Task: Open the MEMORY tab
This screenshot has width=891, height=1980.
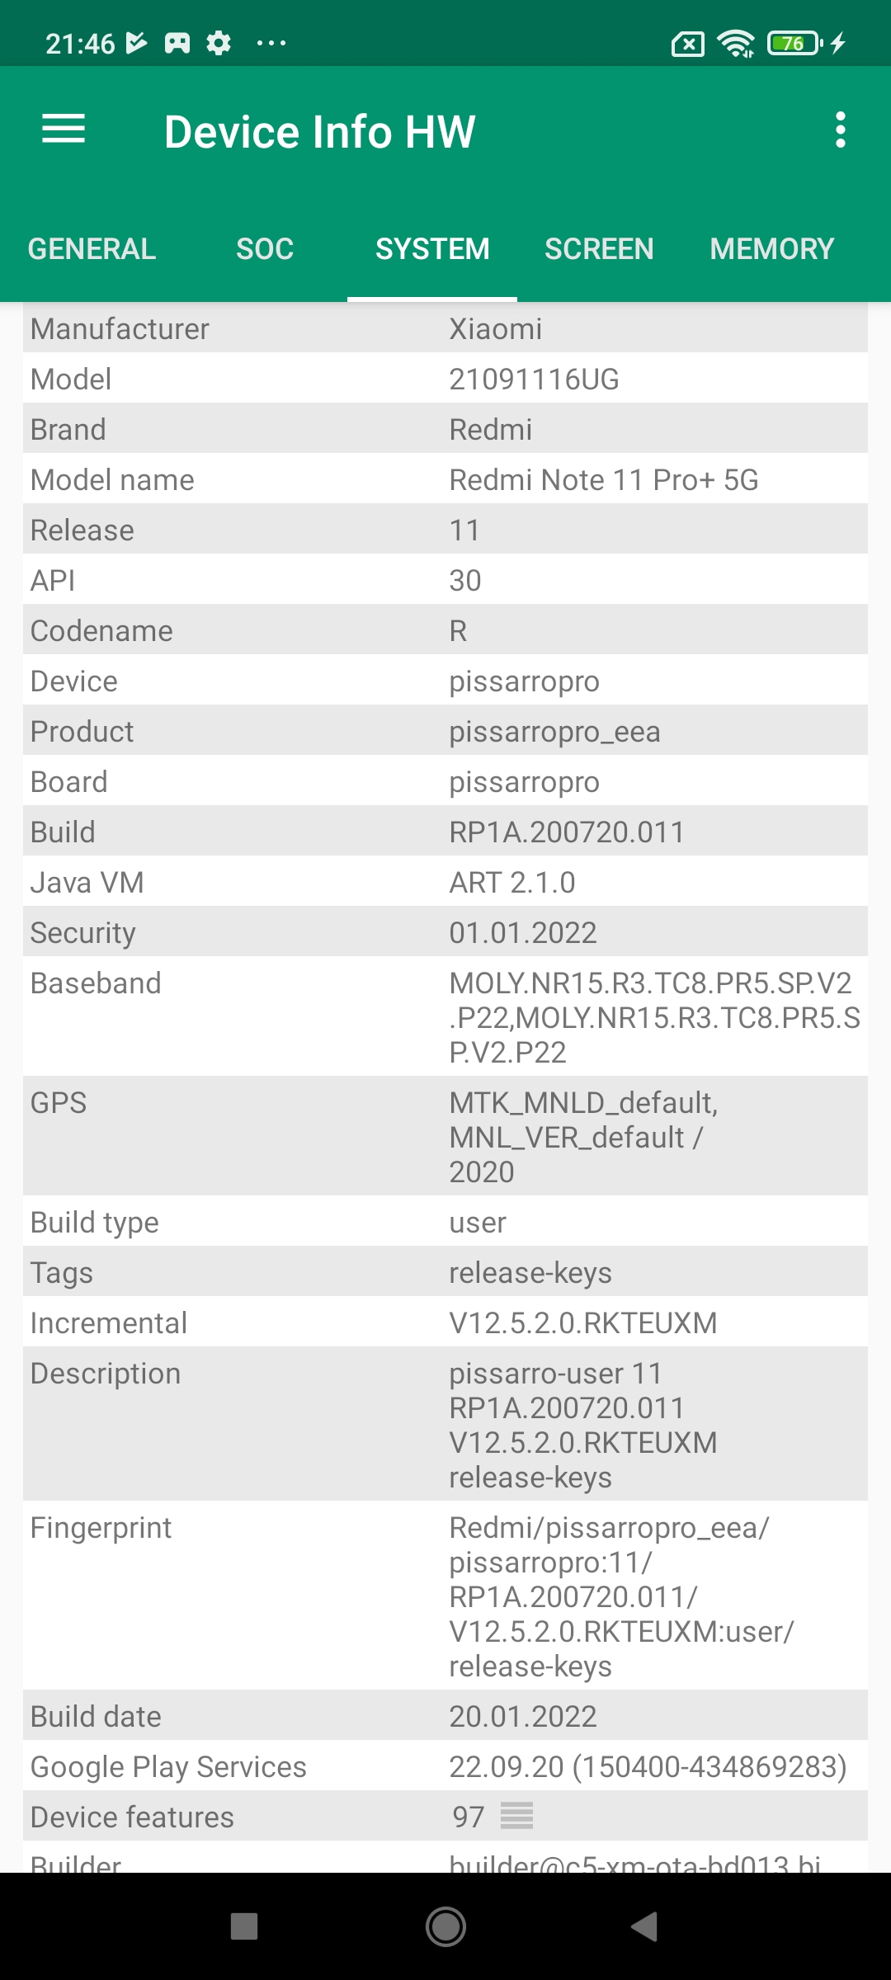Action: (771, 249)
